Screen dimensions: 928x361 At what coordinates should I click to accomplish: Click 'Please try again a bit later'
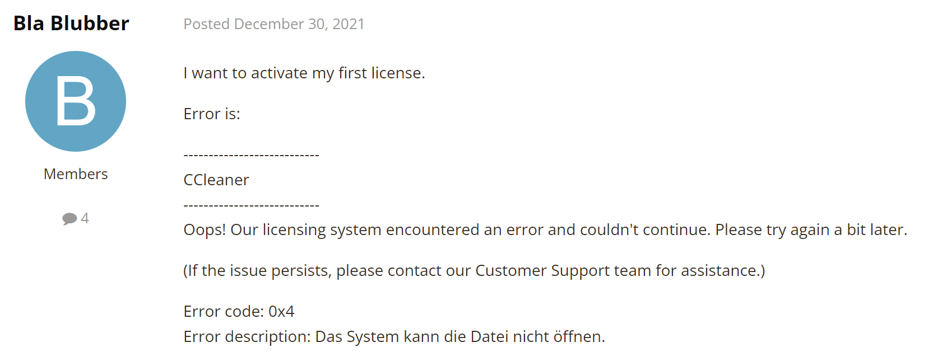coord(810,230)
